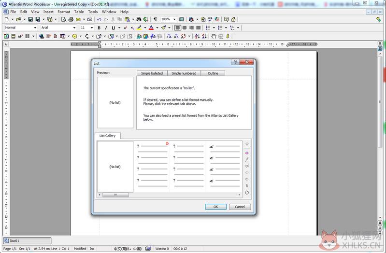
Task: Click the globe hyperlink icon
Action: click(42, 36)
